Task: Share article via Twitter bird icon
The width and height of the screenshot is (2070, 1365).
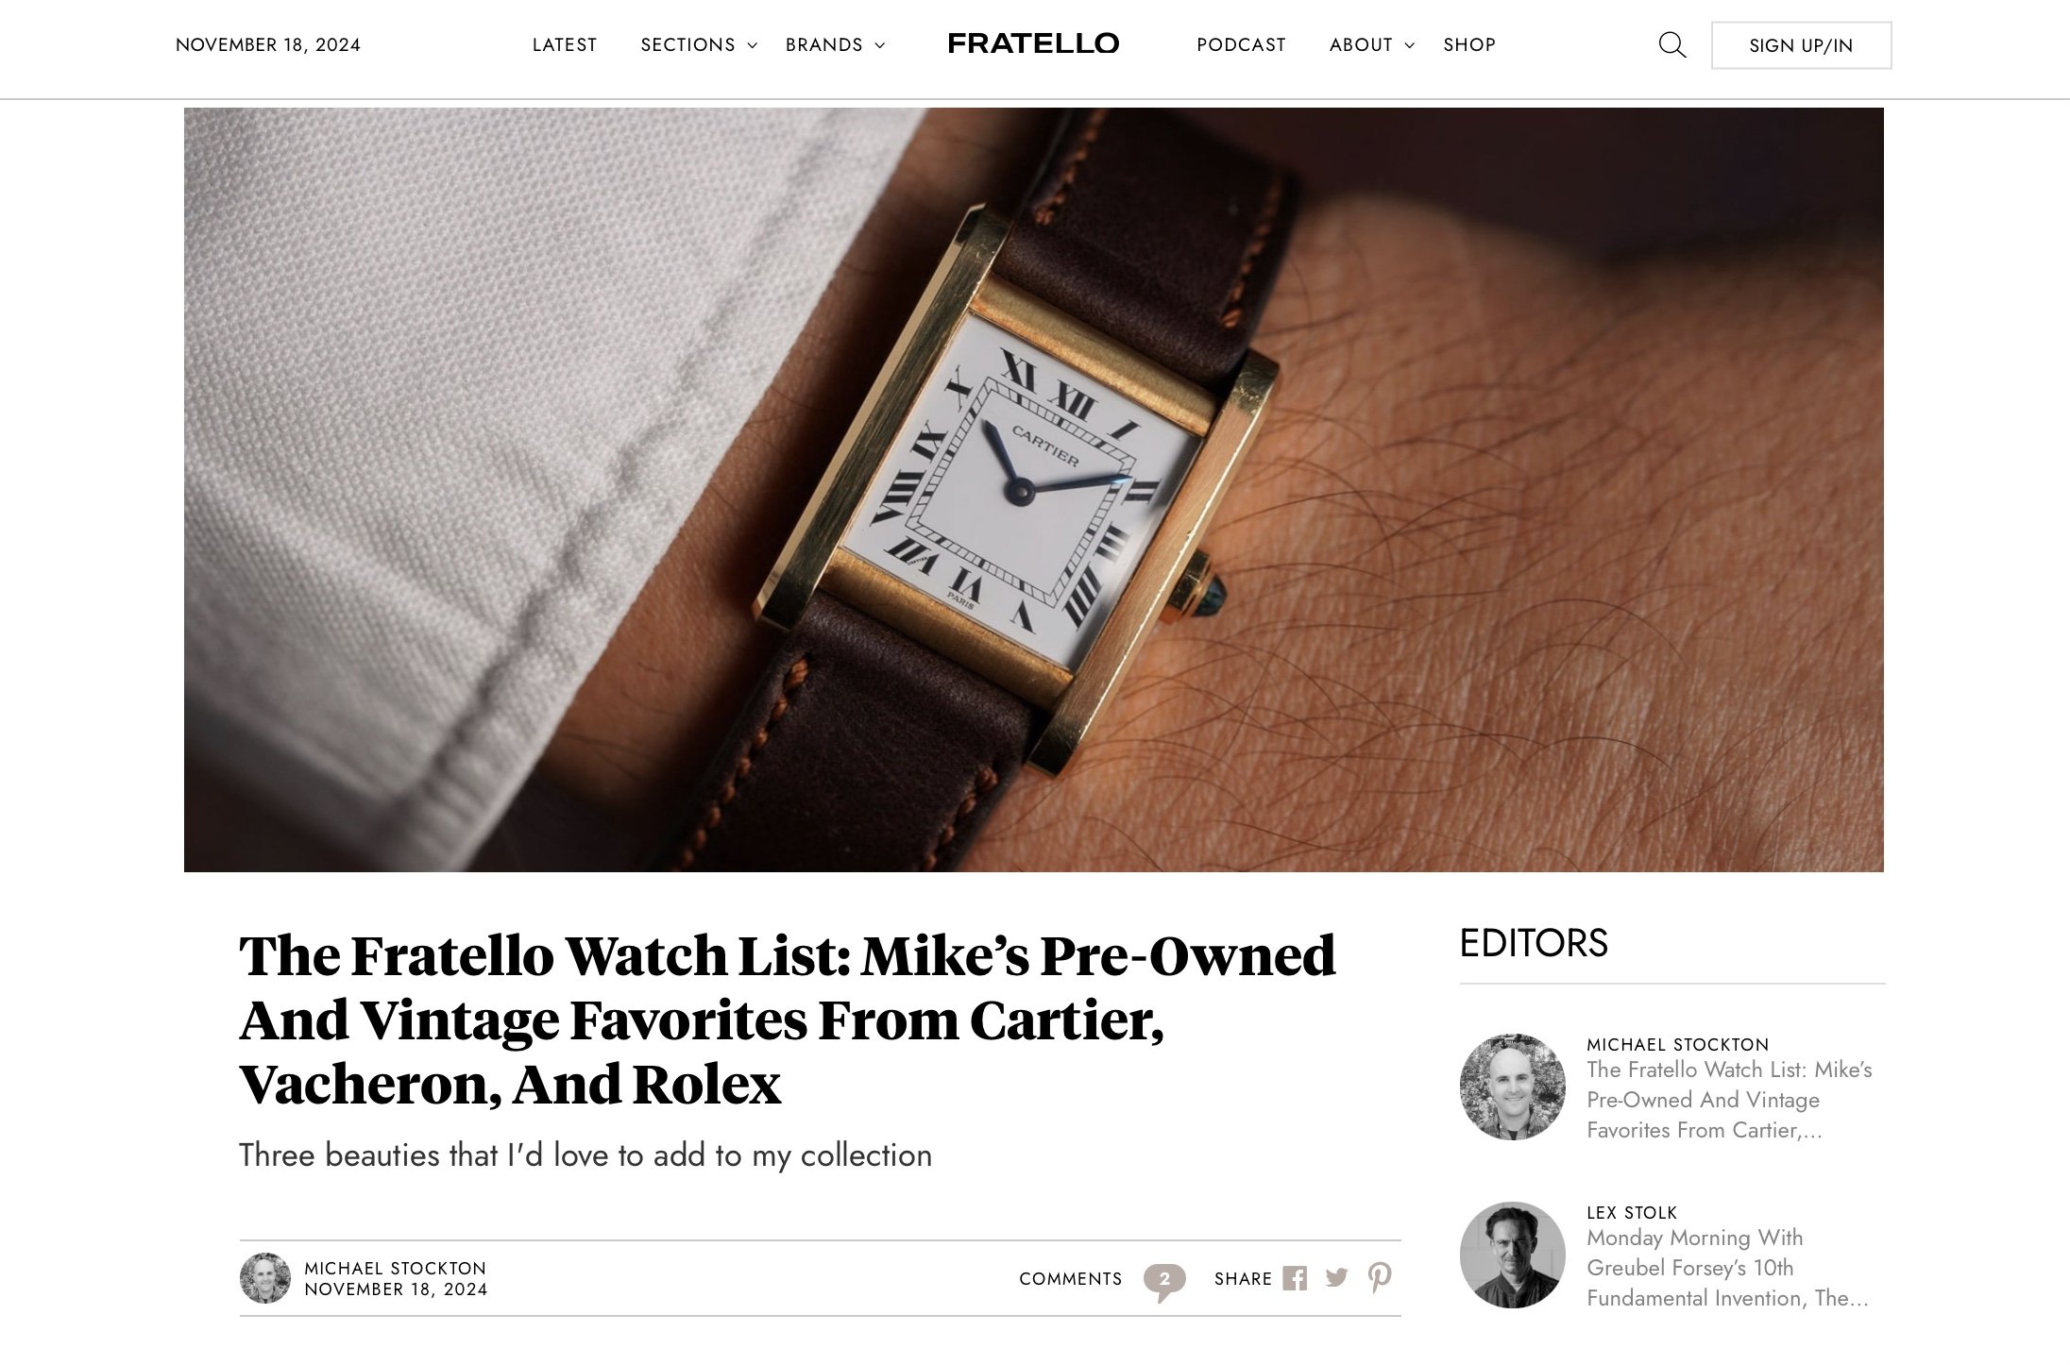Action: point(1336,1278)
